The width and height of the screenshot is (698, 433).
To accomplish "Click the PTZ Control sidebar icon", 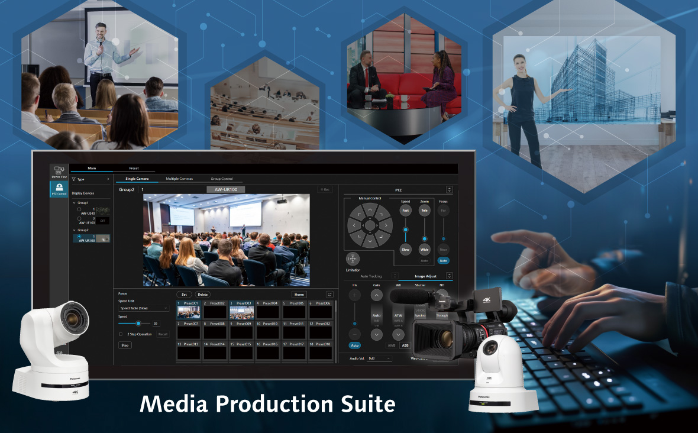I will point(59,189).
